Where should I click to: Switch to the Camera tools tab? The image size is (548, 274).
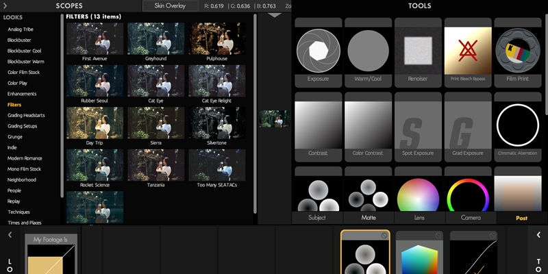coord(470,218)
